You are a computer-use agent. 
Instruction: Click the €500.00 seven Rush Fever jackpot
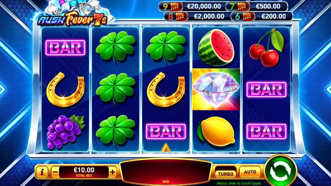coord(257,6)
